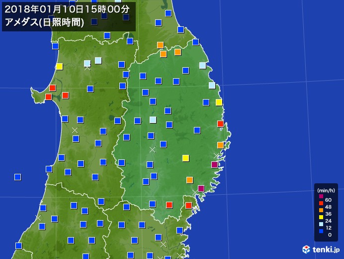
Task: Pick the light-blue legend swatch near 12
Action: coord(321,224)
